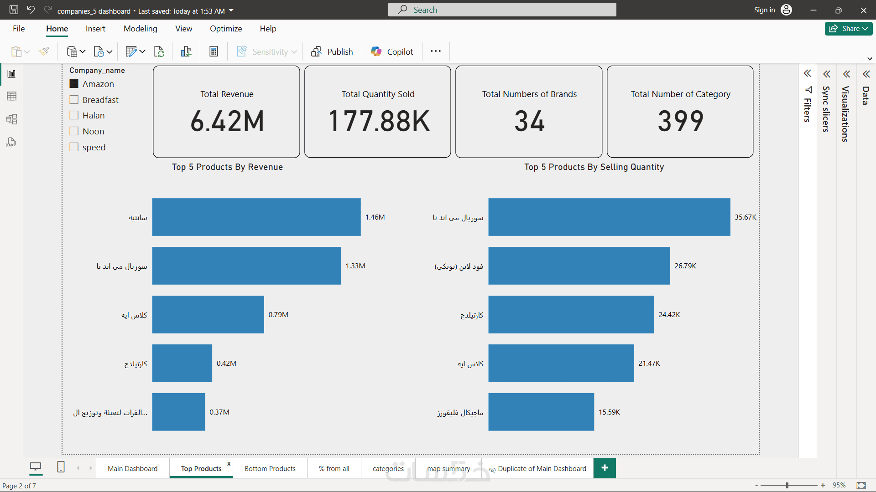Open the Modeling ribbon tab
Screen dimensions: 876x492
pos(140,28)
